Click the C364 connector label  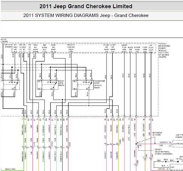[70, 144]
